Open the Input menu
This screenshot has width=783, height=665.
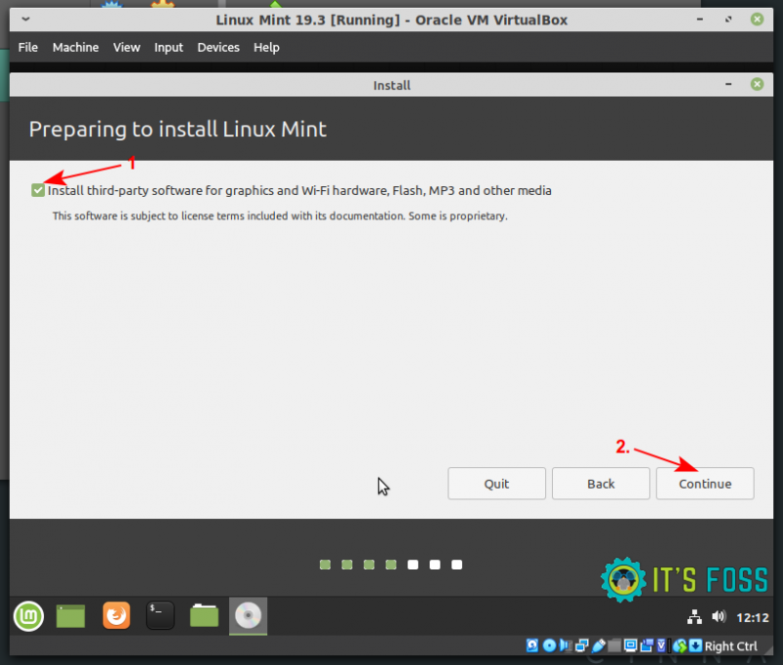point(168,47)
